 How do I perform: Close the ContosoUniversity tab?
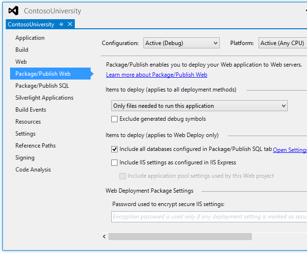pos(70,24)
